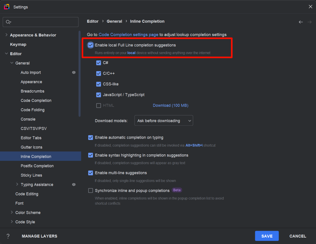Click the search magnifier icon in settings
The height and width of the screenshot is (244, 316).
[8, 22]
